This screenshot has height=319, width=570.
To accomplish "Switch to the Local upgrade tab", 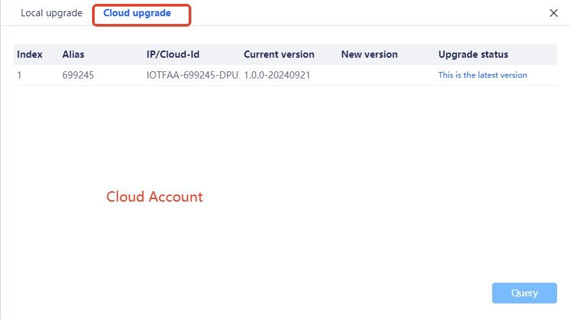I will [x=51, y=13].
